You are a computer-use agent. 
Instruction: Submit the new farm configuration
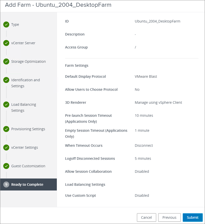click(x=192, y=217)
